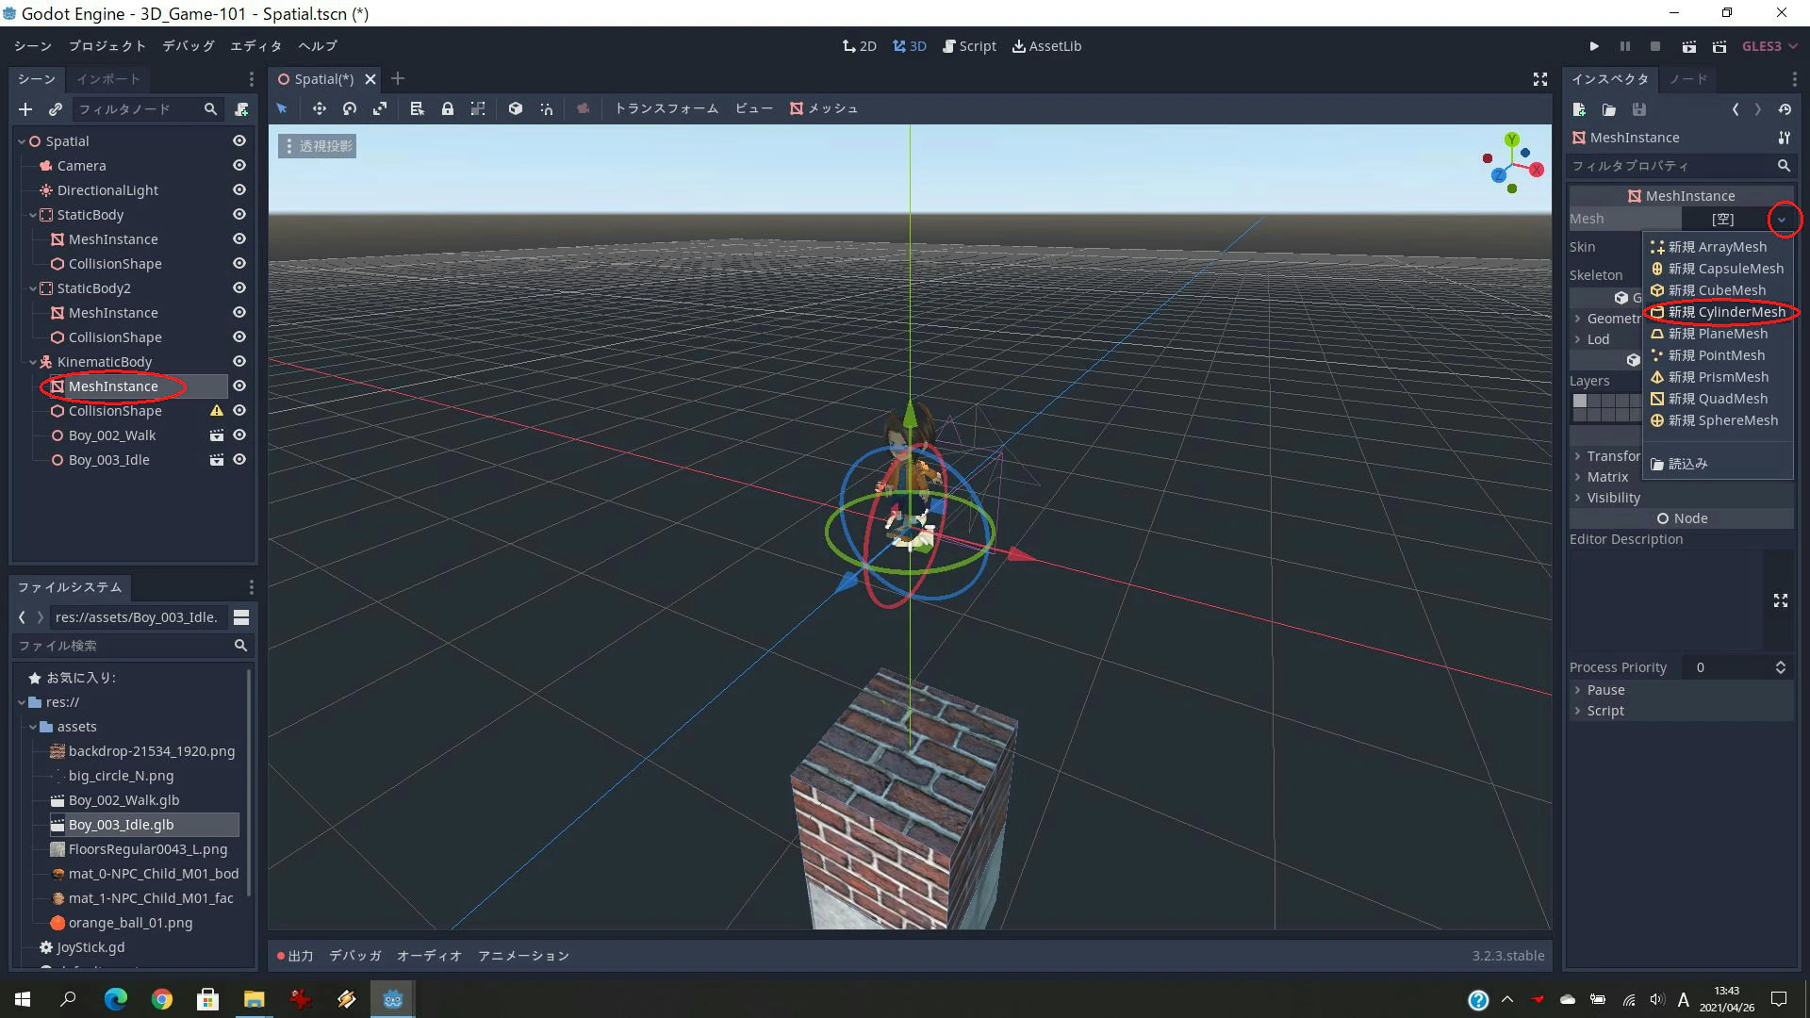Switch to the Script workspace
Viewport: 1810px width, 1018px height.
(969, 46)
